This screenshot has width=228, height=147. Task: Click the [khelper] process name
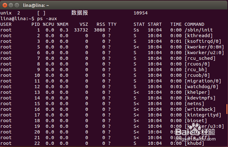[x=197, y=92]
